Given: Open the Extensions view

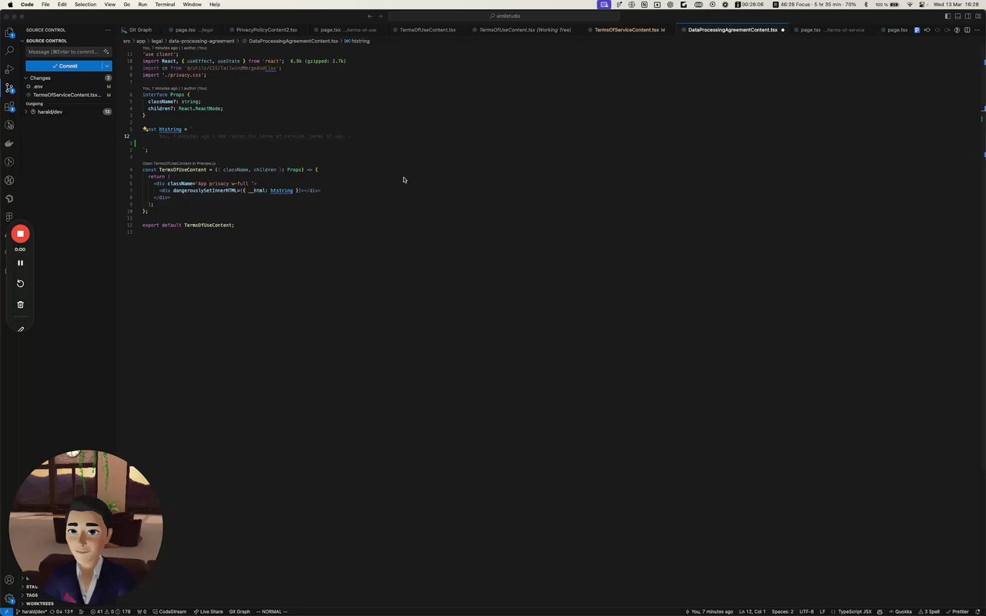Looking at the screenshot, I should pyautogui.click(x=9, y=107).
